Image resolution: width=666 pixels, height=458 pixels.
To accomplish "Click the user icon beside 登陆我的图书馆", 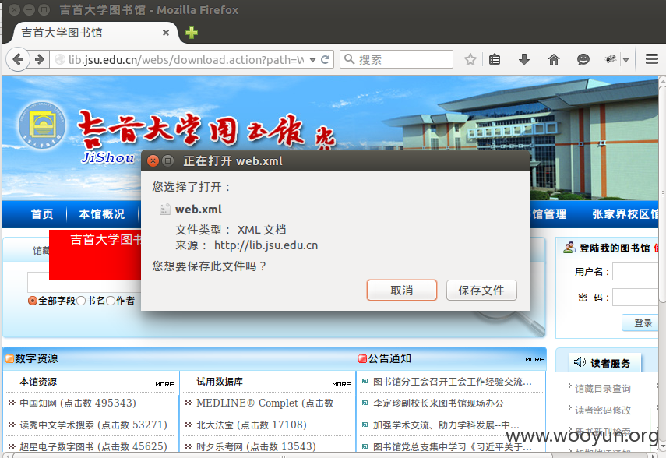I will [x=569, y=247].
